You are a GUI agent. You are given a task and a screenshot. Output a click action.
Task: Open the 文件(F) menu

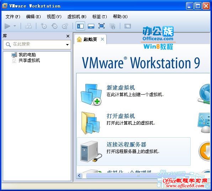[13, 17]
